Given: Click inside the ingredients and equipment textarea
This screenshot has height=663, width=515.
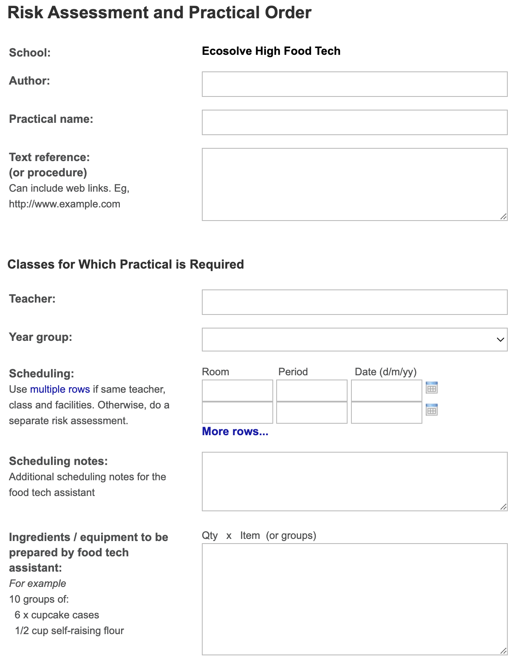Looking at the screenshot, I should point(354,599).
